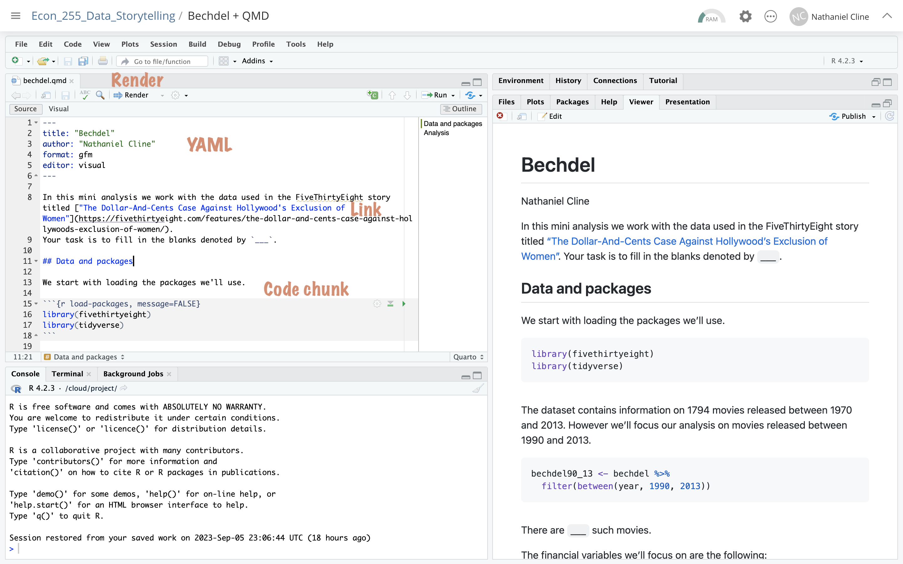Switch editor to Source mode
This screenshot has width=903, height=564.
(25, 109)
